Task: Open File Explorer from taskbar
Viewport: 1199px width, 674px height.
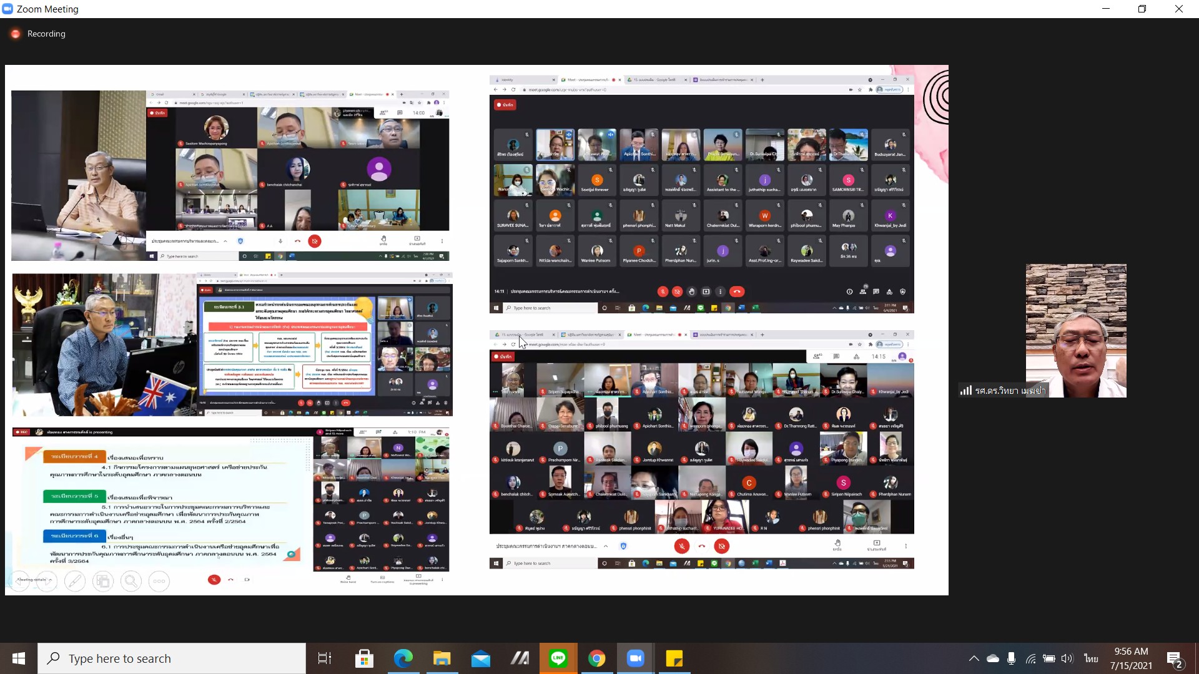Action: (442, 658)
